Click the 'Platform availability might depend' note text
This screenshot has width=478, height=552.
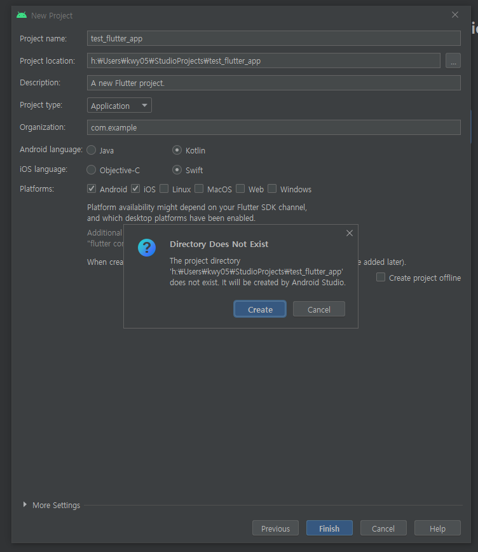click(x=197, y=213)
